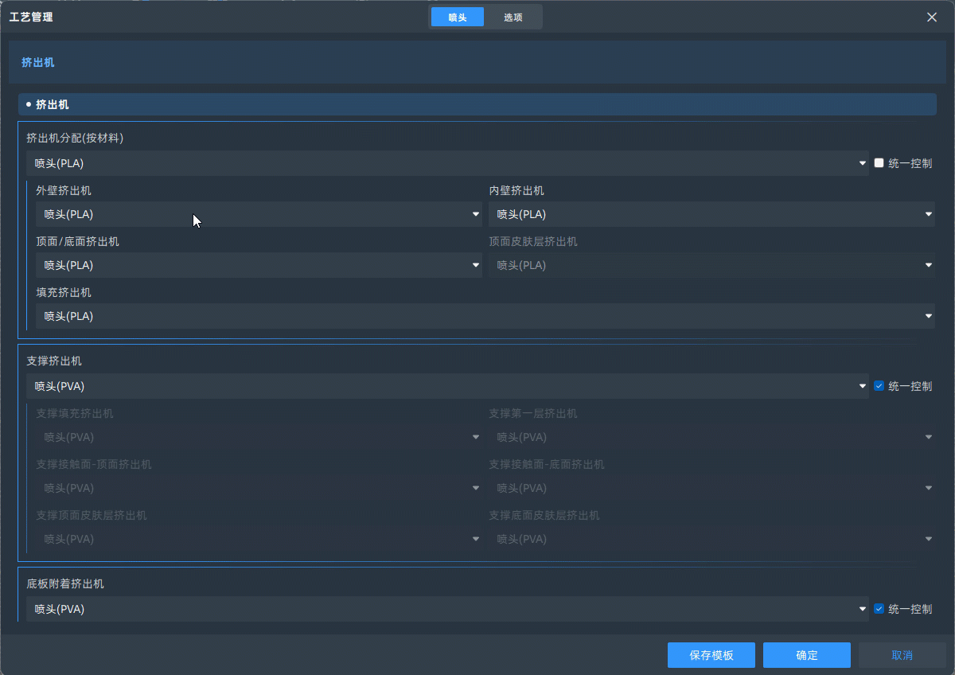Click the 取消 cancel button
Viewport: 955px width, 675px height.
902,654
